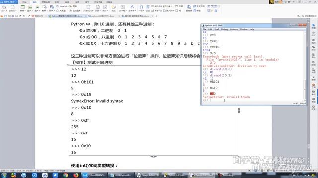
Task: Click 'SyntaxError: invalid syntax' in the document
Action: point(97,101)
